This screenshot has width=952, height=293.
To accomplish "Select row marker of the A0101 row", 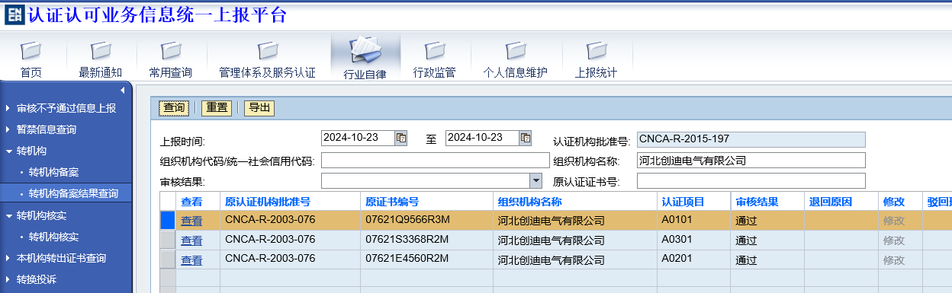I will point(168,220).
